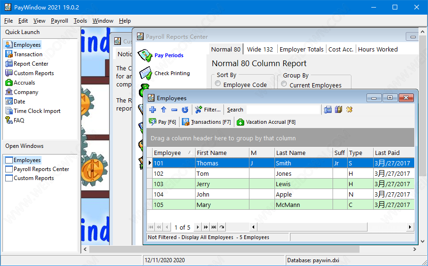Open Accruals in Quick Launch

point(20,83)
